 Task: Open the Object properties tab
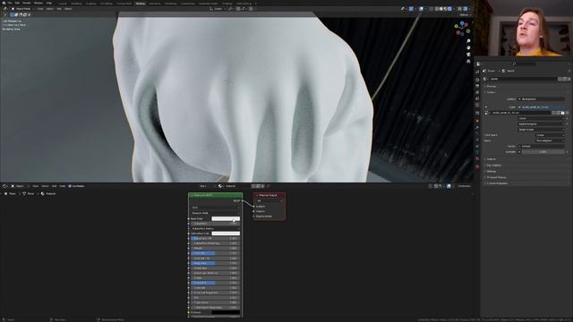tap(477, 121)
